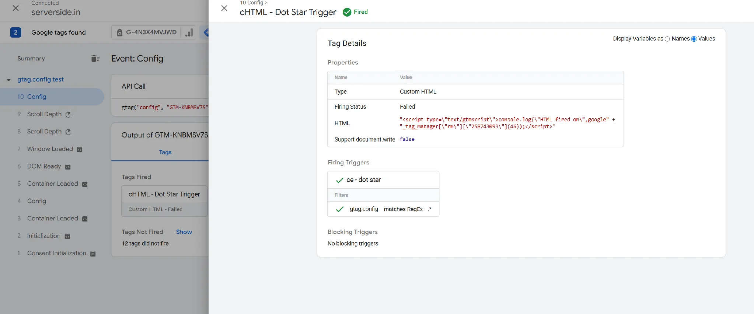Click the Failed firing status value

point(407,107)
